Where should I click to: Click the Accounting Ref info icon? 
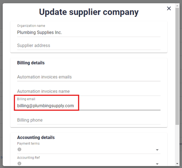click(x=20, y=163)
